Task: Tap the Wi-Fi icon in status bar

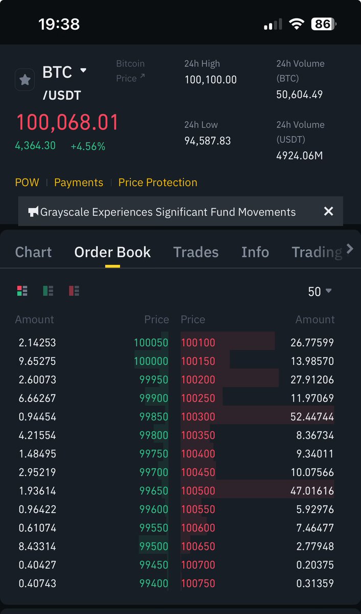Action: click(296, 24)
